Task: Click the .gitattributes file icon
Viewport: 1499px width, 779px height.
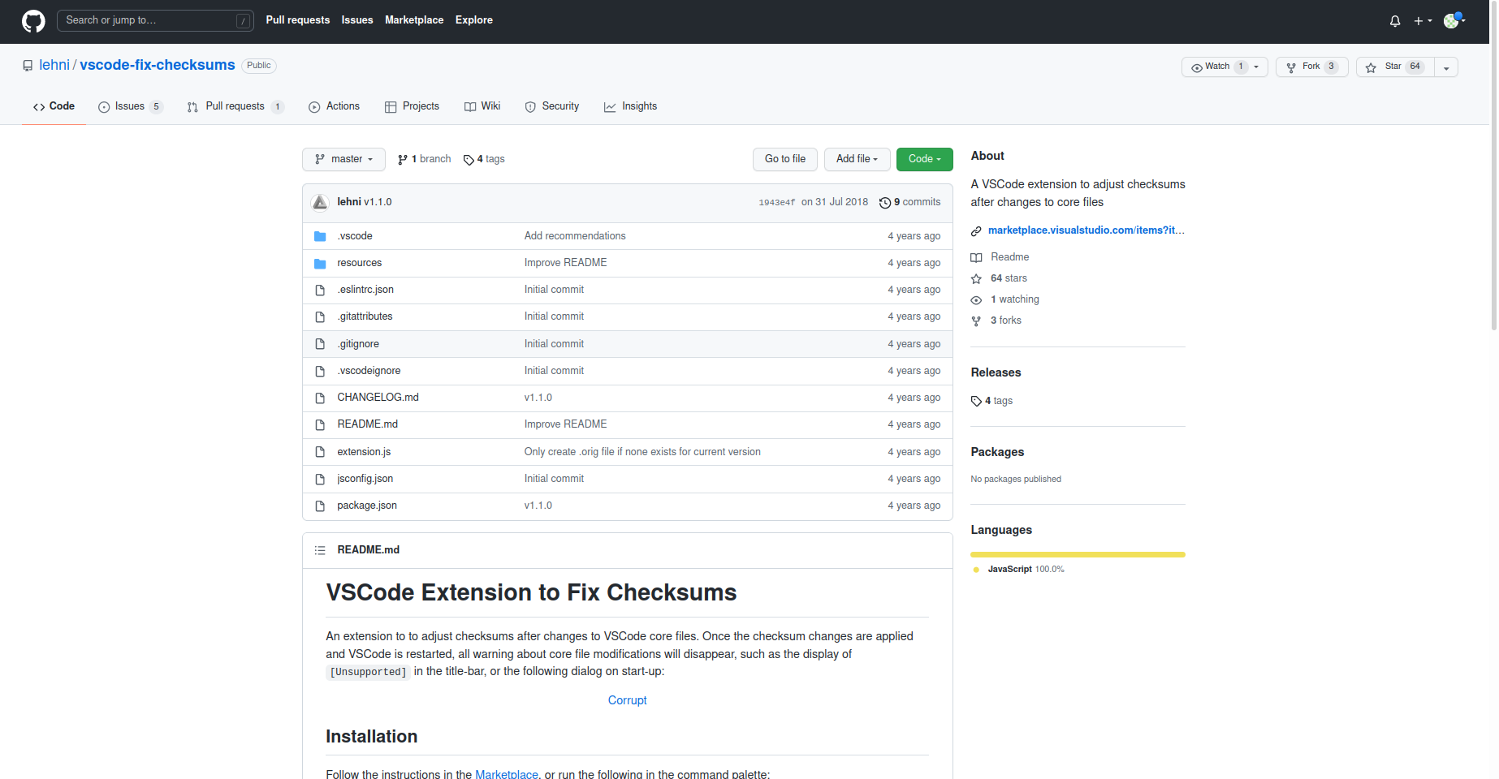Action: [320, 316]
